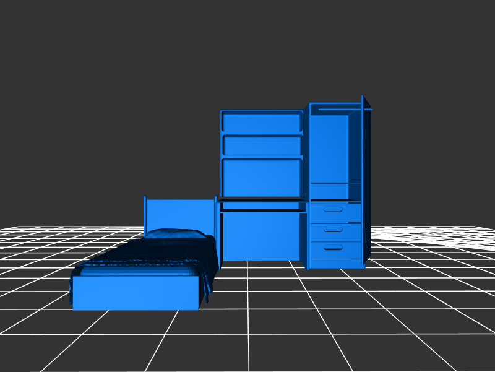Select the wardrobe's top drawer handle
This screenshot has height=372, width=495.
tap(334, 210)
